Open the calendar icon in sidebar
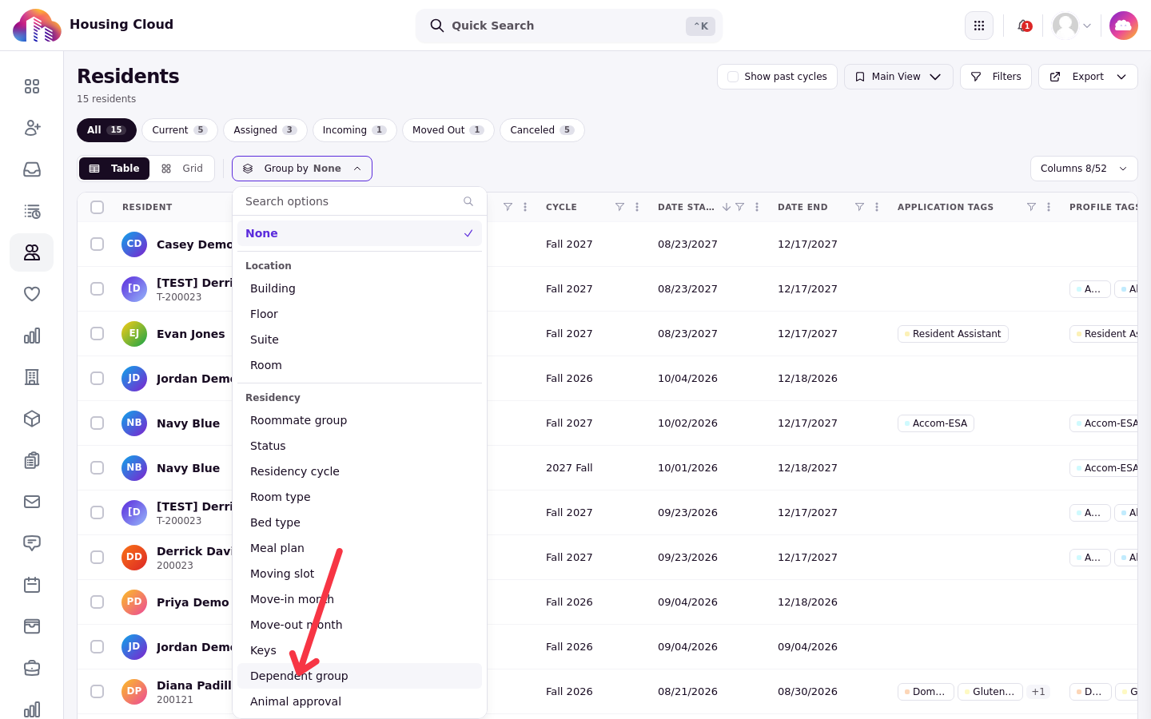Screen dimensions: 1151x719 pyautogui.click(x=32, y=585)
